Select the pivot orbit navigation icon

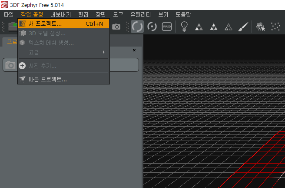(152, 27)
